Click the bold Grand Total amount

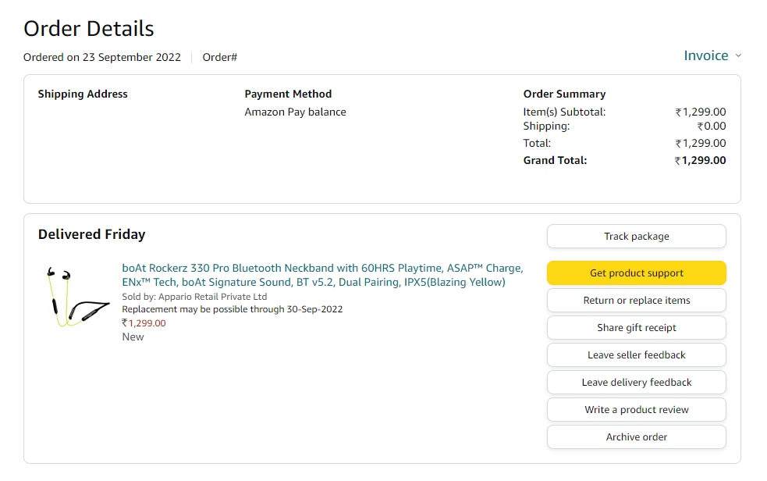tap(700, 161)
